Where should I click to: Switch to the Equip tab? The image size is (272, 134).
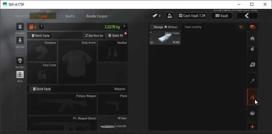[x=43, y=16]
